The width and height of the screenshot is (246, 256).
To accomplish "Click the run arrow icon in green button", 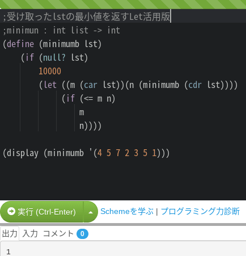I will [x=11, y=211].
